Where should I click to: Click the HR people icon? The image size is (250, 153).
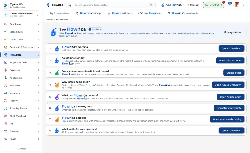[5, 124]
